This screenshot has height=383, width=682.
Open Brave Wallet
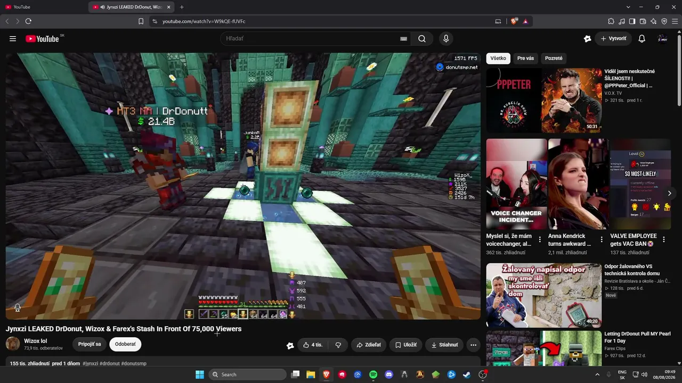pyautogui.click(x=643, y=21)
